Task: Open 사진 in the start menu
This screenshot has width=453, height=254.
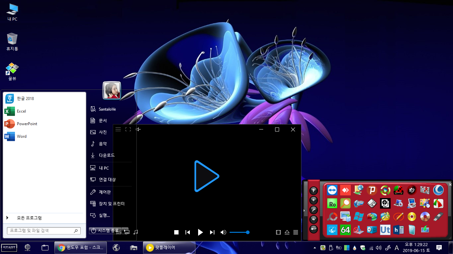Action: pos(111,132)
